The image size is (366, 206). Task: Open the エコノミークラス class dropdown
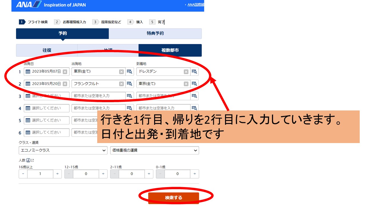point(63,150)
